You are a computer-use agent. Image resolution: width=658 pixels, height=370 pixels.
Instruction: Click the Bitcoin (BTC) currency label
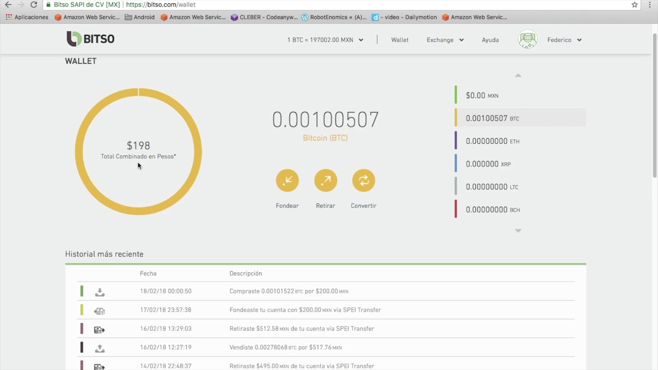(325, 138)
